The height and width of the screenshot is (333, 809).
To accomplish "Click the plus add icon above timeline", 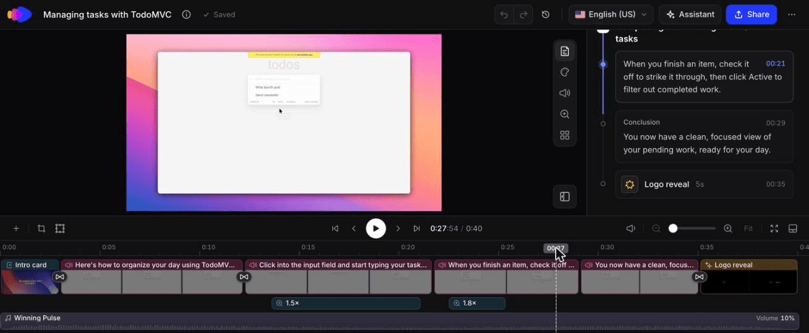I will 16,228.
